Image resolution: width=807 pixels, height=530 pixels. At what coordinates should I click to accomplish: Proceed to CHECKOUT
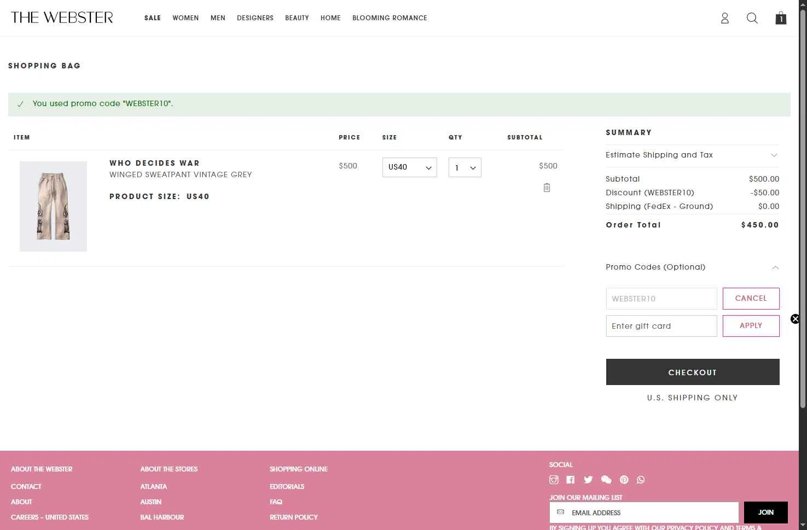click(693, 372)
